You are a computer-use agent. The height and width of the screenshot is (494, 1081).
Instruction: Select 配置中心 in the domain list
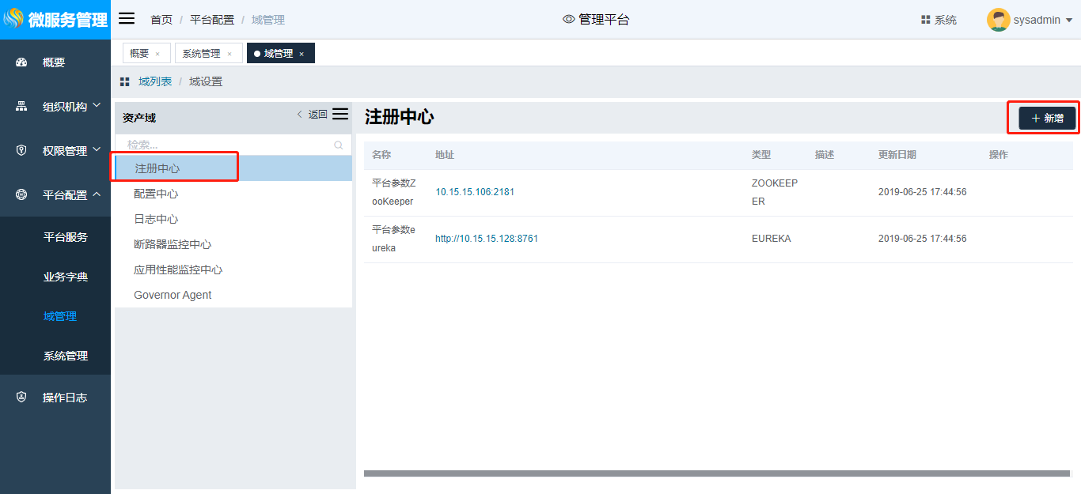[x=156, y=194]
